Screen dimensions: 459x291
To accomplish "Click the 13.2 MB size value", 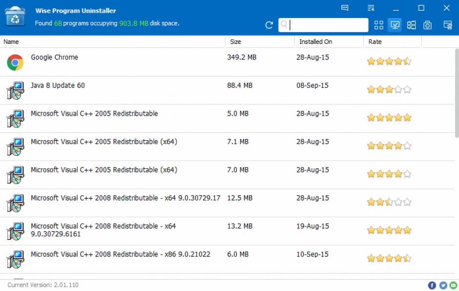I will pyautogui.click(x=240, y=226).
